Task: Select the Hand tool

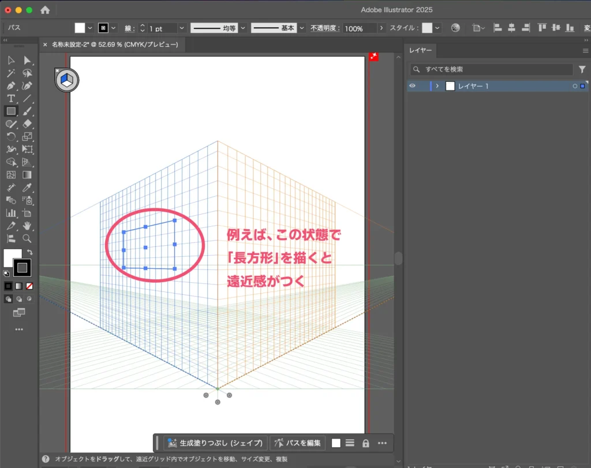Action: coord(28,225)
